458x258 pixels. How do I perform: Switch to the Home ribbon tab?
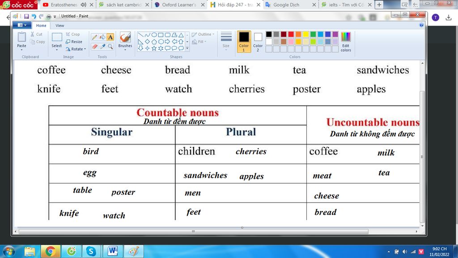(41, 26)
